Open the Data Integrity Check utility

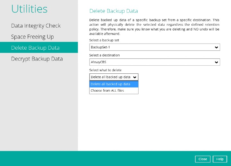pos(36,26)
